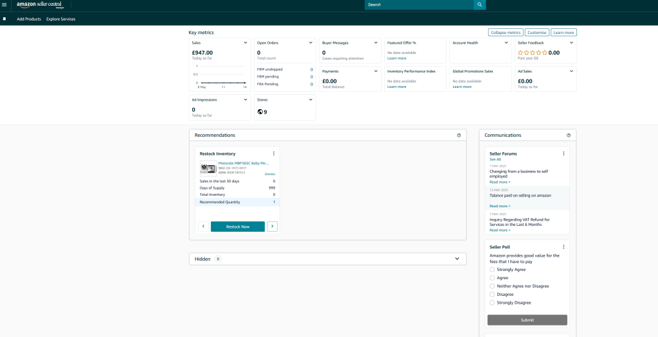Open Seller Forums options menu
This screenshot has width=658, height=337.
coord(564,153)
